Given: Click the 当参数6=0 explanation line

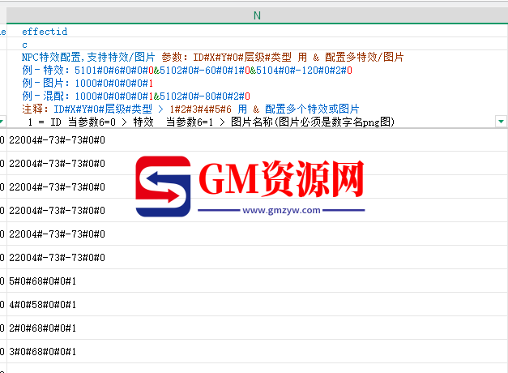Looking at the screenshot, I should pos(211,122).
